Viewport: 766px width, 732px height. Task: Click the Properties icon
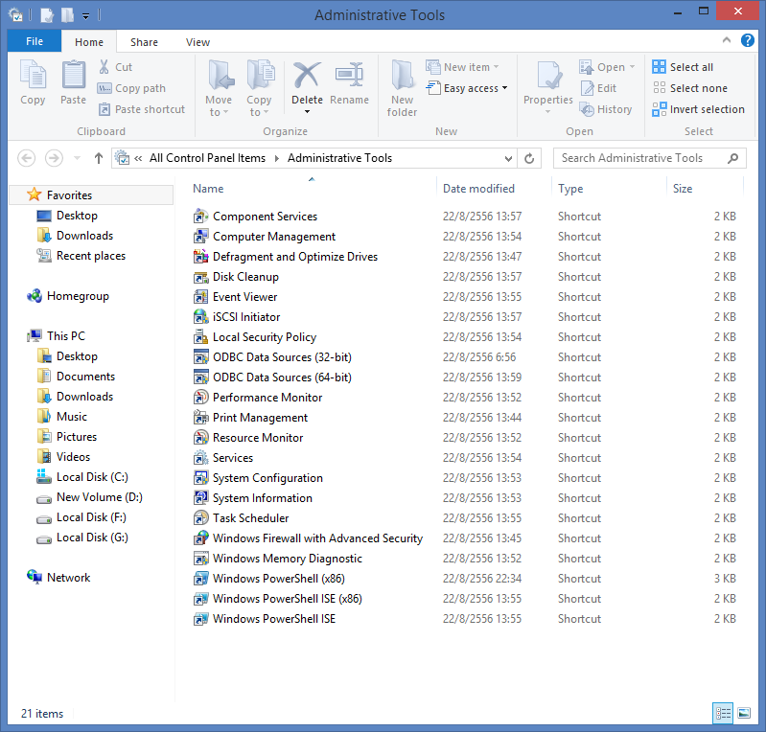pos(548,75)
